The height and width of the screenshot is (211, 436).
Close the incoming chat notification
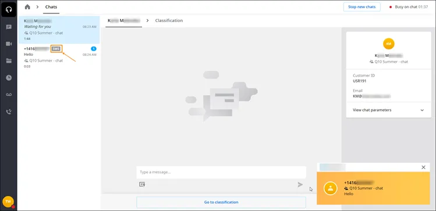tap(423, 167)
